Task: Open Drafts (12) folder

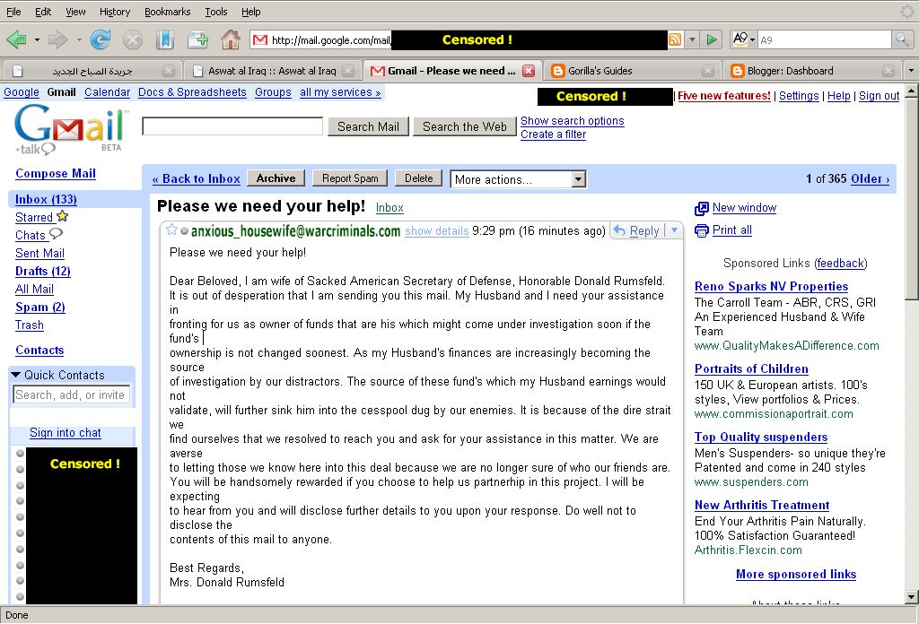Action: coord(43,271)
